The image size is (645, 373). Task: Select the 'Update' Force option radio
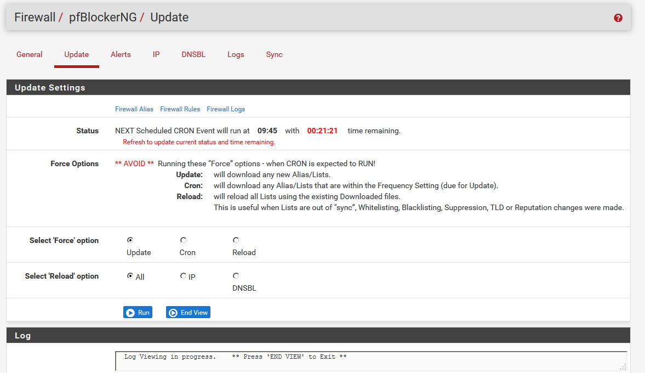(x=130, y=240)
